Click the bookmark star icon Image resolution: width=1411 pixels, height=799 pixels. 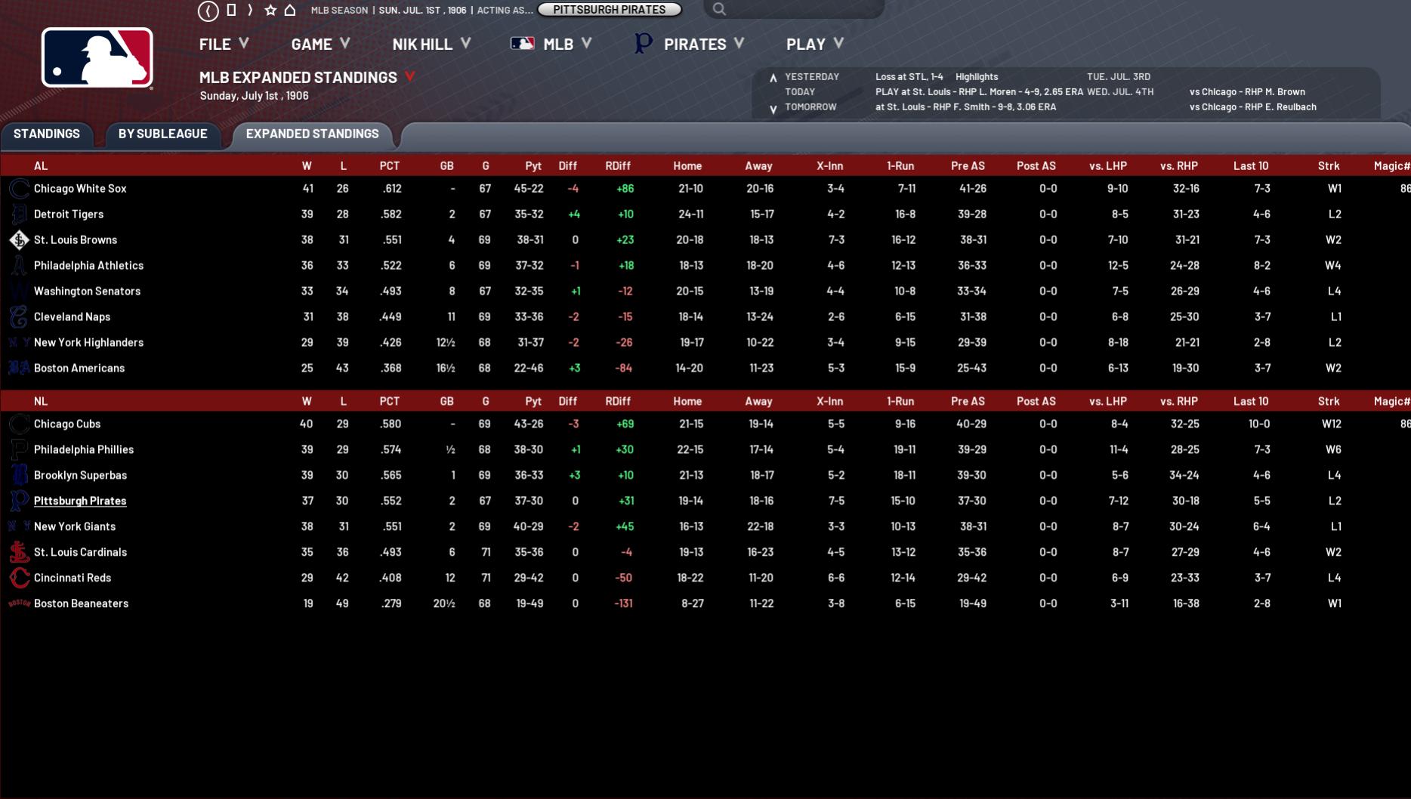(270, 11)
